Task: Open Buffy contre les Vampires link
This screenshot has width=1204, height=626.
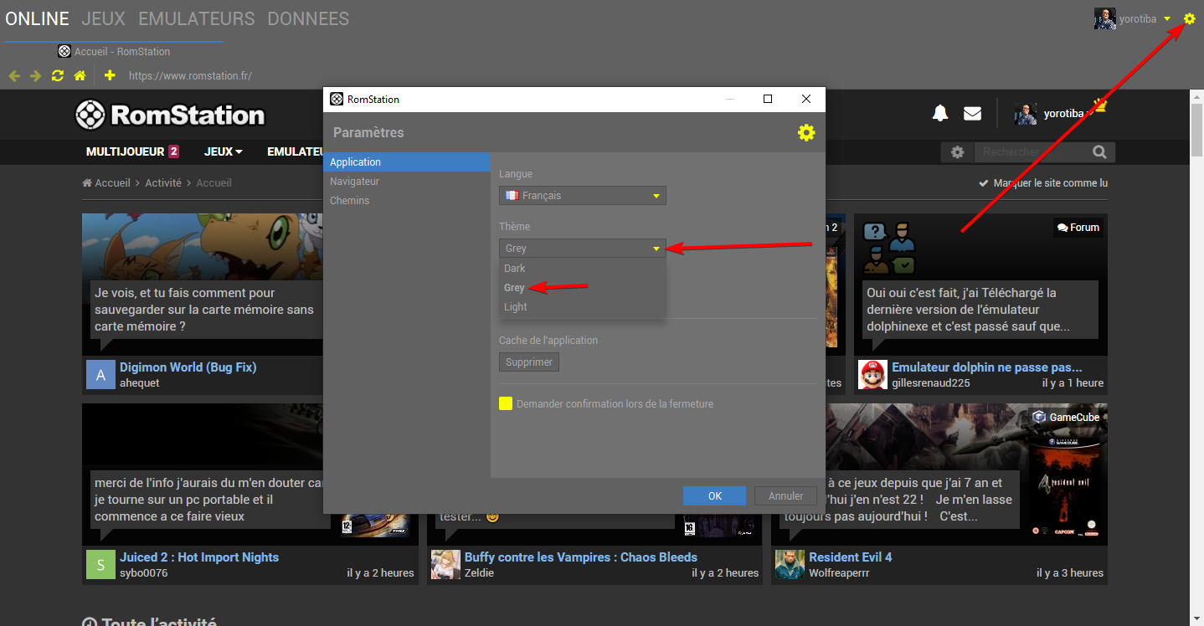Action: [x=581, y=557]
